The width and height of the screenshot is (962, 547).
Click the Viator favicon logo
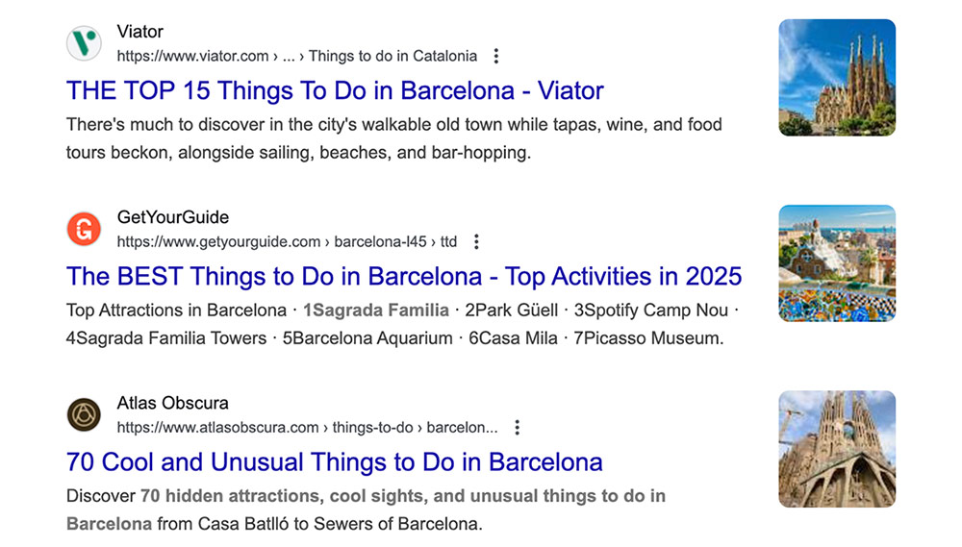[84, 43]
